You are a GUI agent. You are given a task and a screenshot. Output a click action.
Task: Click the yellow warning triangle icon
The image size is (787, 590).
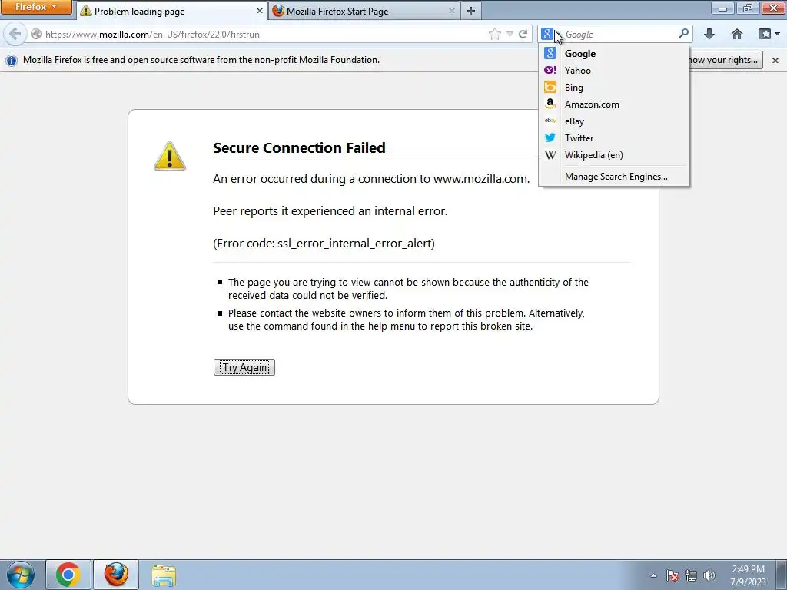[x=170, y=156]
